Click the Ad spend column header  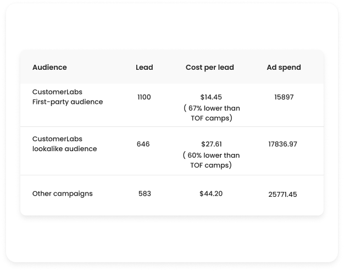tap(284, 68)
